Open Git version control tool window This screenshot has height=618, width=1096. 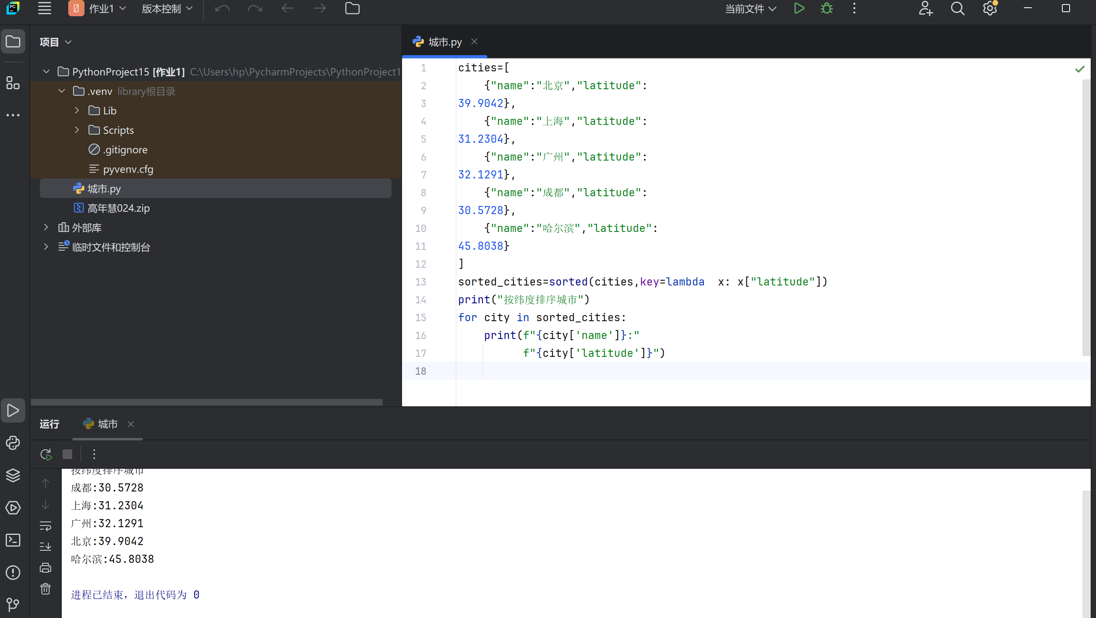pos(13,604)
